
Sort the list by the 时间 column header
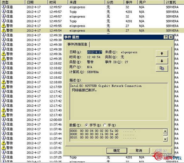[x=58, y=2]
